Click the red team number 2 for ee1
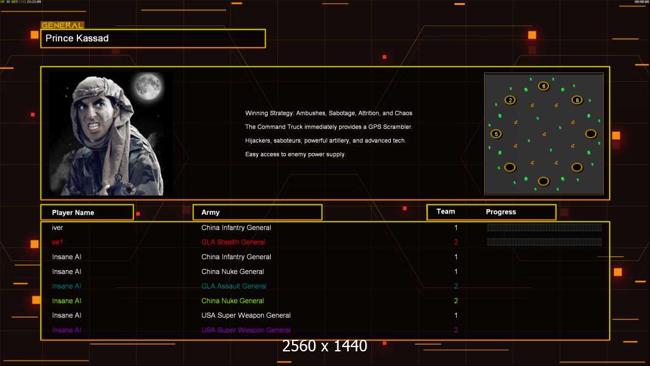The height and width of the screenshot is (366, 650). click(x=456, y=242)
